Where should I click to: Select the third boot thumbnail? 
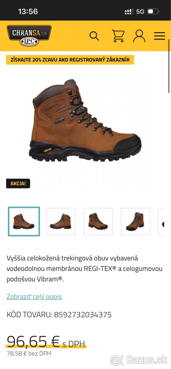[98, 221]
